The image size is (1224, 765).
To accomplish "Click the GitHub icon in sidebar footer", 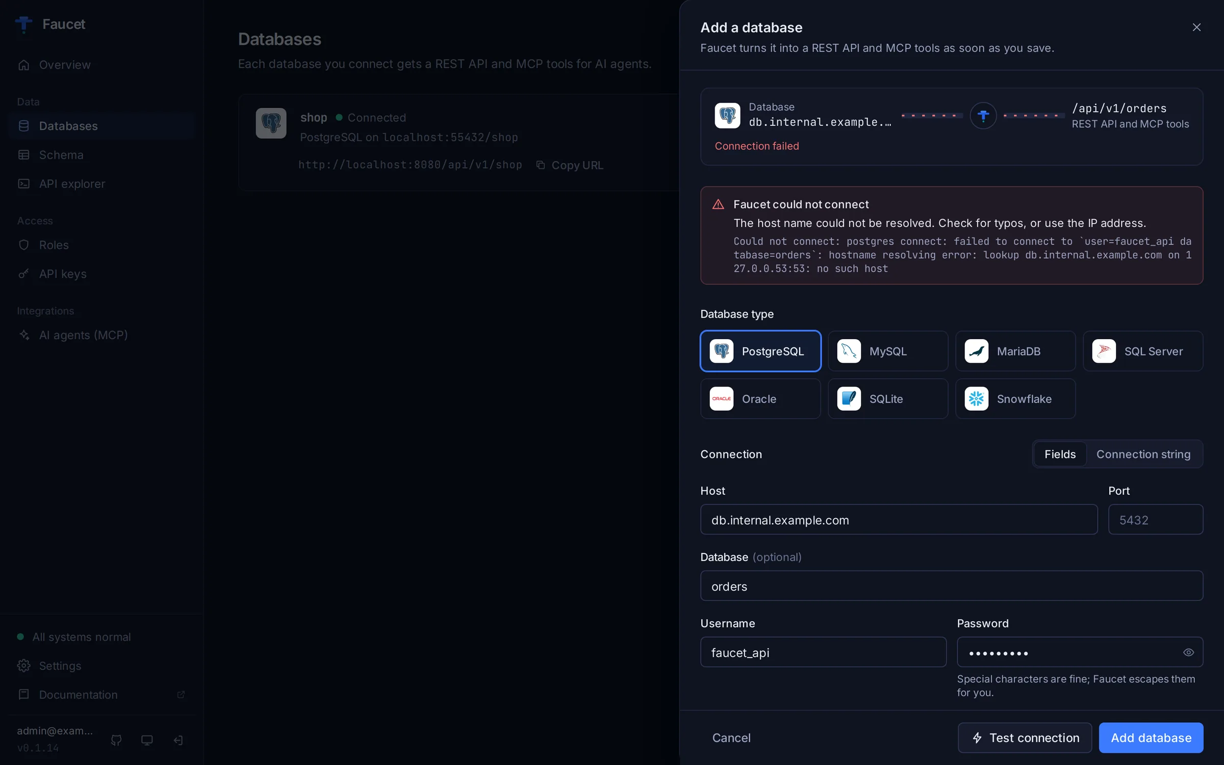I will [116, 740].
